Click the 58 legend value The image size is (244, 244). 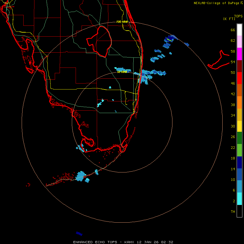pos(233,51)
